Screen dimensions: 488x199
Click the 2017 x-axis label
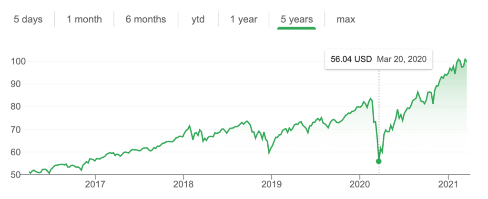pos(95,185)
